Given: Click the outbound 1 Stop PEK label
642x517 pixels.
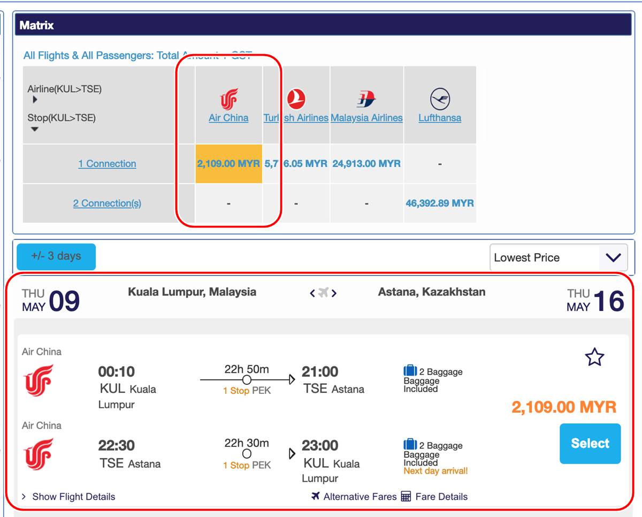Looking at the screenshot, I should (x=247, y=391).
